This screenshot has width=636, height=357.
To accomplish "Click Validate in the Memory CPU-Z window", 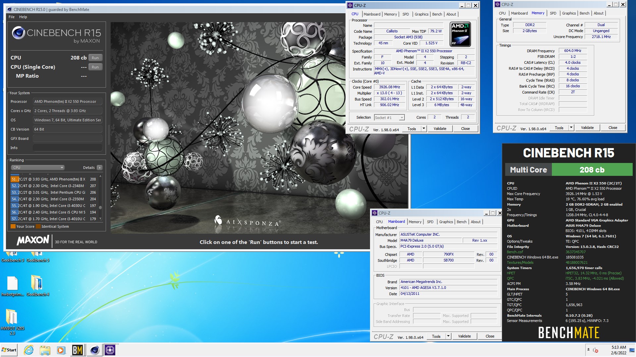I will 587,128.
